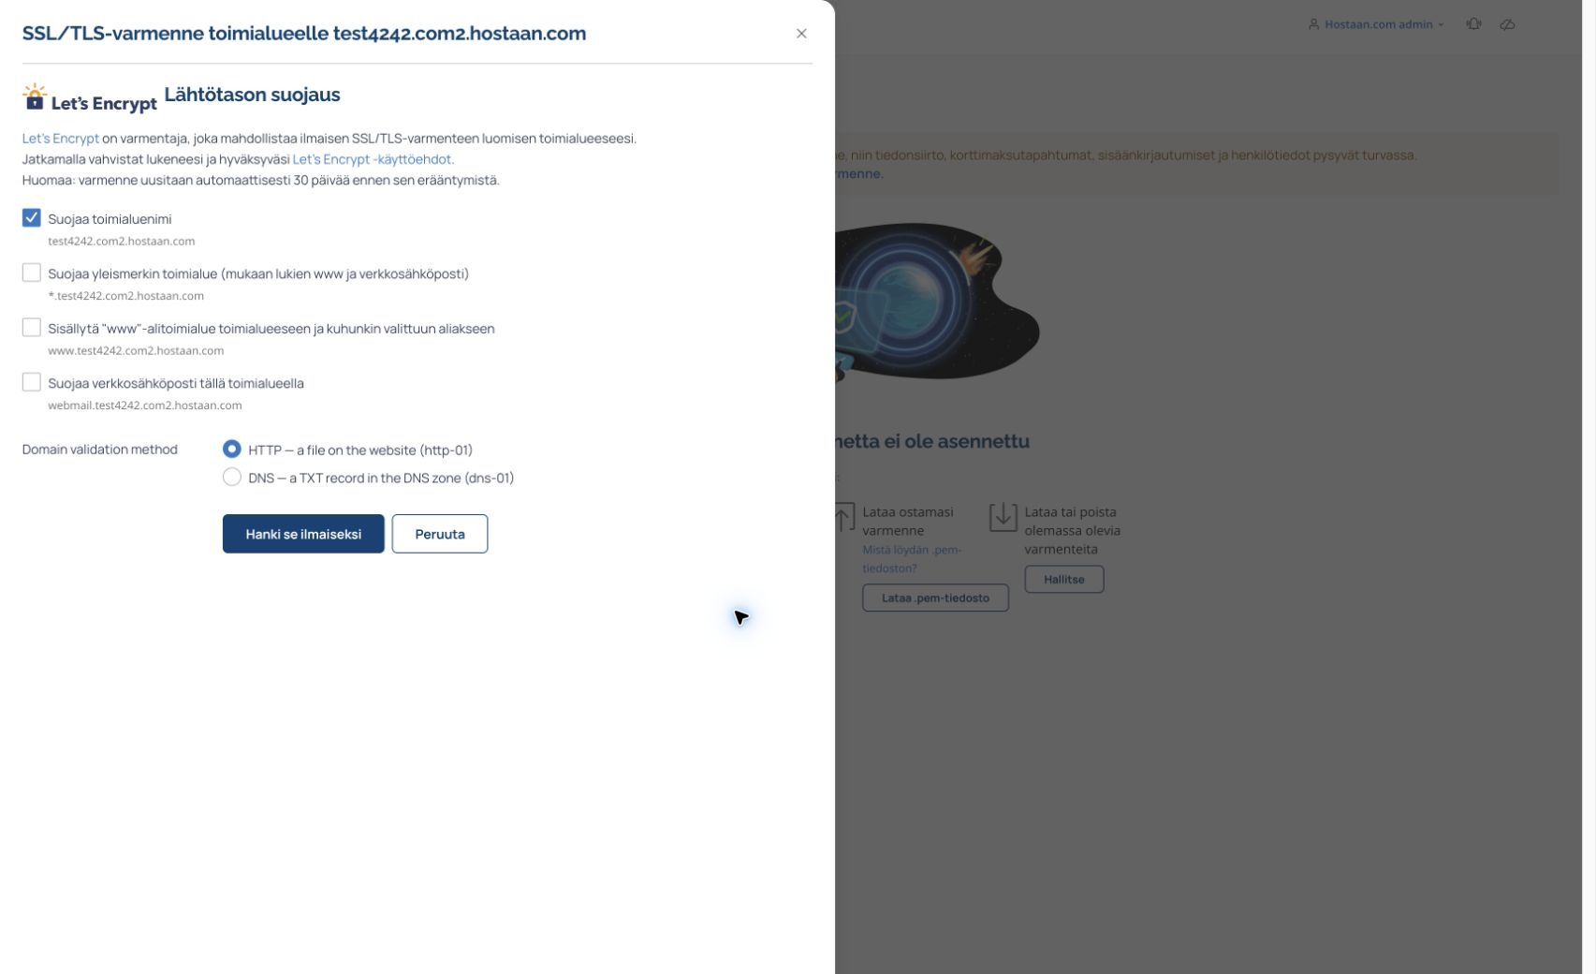
Task: Close the SSL/TLS certificate dialog
Action: click(801, 34)
